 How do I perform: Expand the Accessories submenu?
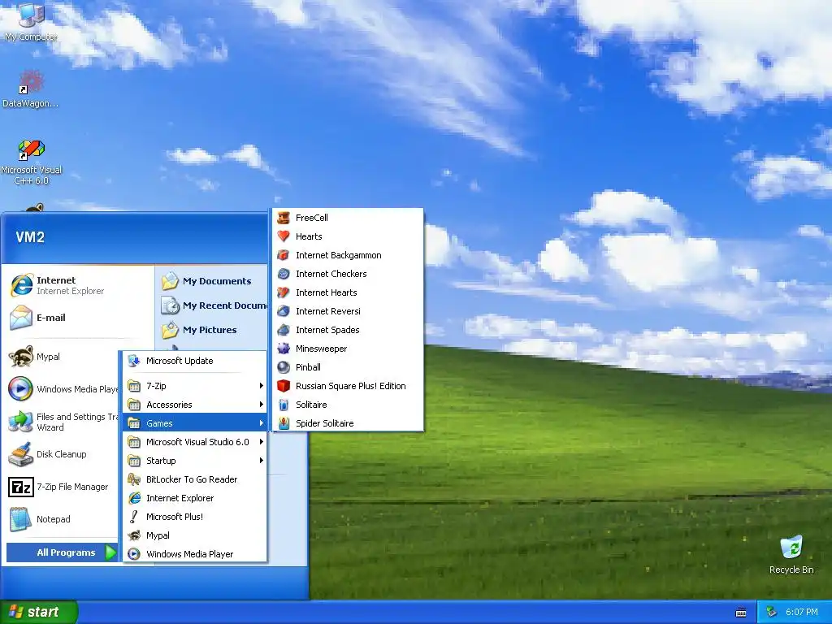tap(195, 405)
